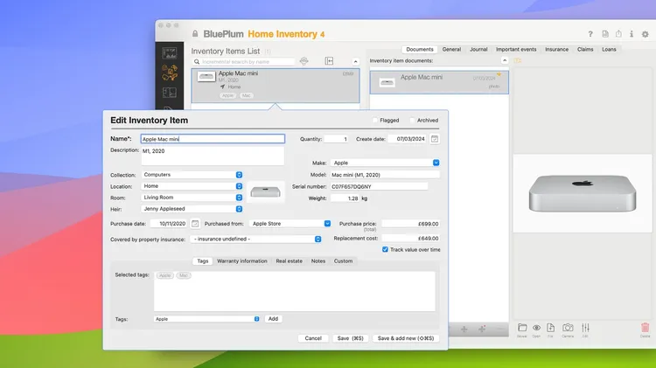The height and width of the screenshot is (368, 656).
Task: Uncheck Track value over time
Action: tap(385, 249)
